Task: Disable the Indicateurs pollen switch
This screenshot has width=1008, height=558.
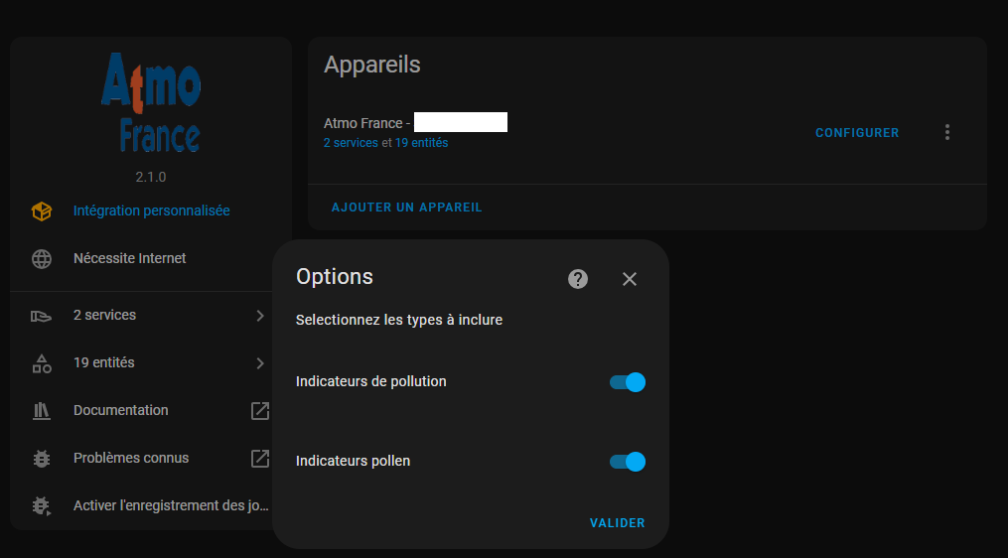Action: click(628, 462)
